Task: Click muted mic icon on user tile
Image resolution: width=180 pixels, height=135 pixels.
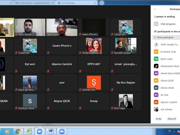Action: [48, 89]
